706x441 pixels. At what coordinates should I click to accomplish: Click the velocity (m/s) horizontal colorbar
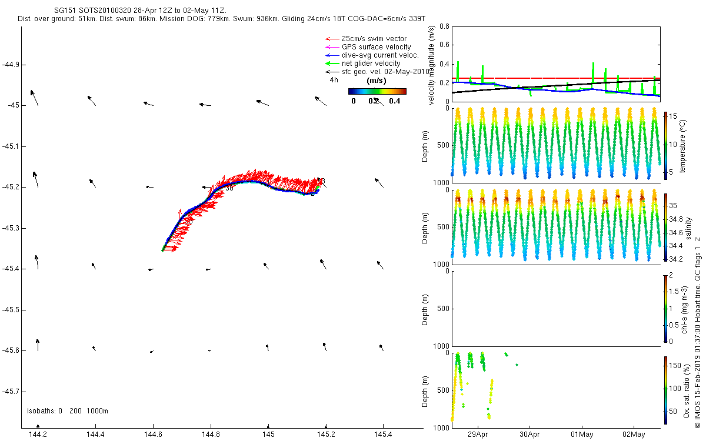tap(377, 91)
